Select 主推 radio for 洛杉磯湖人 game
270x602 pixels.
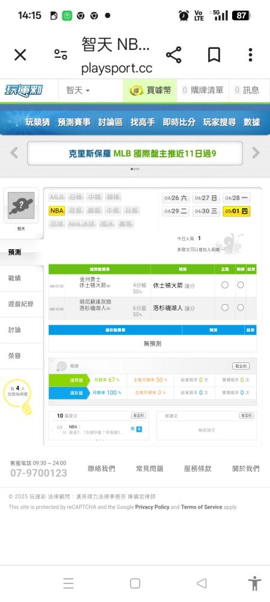[225, 308]
